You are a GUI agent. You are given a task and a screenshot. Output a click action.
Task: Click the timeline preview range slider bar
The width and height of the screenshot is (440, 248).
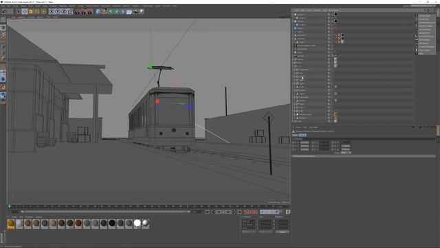click(x=105, y=211)
